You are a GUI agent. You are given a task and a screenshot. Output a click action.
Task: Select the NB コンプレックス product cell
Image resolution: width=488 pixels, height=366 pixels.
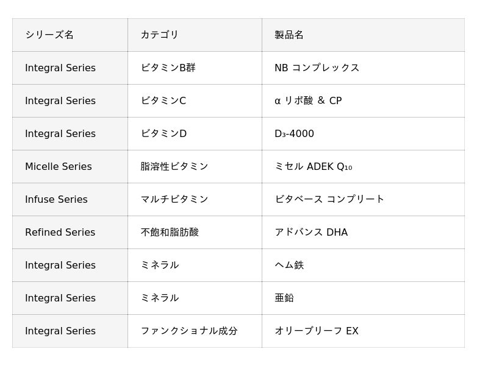(363, 68)
